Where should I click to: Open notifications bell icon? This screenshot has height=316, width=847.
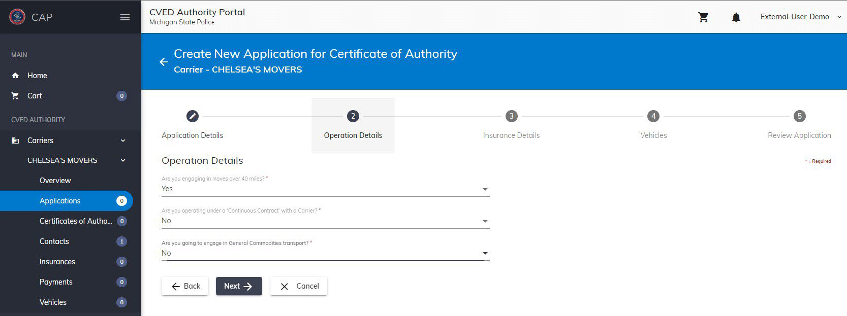tap(736, 17)
